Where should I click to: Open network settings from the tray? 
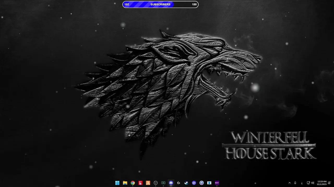308,183
